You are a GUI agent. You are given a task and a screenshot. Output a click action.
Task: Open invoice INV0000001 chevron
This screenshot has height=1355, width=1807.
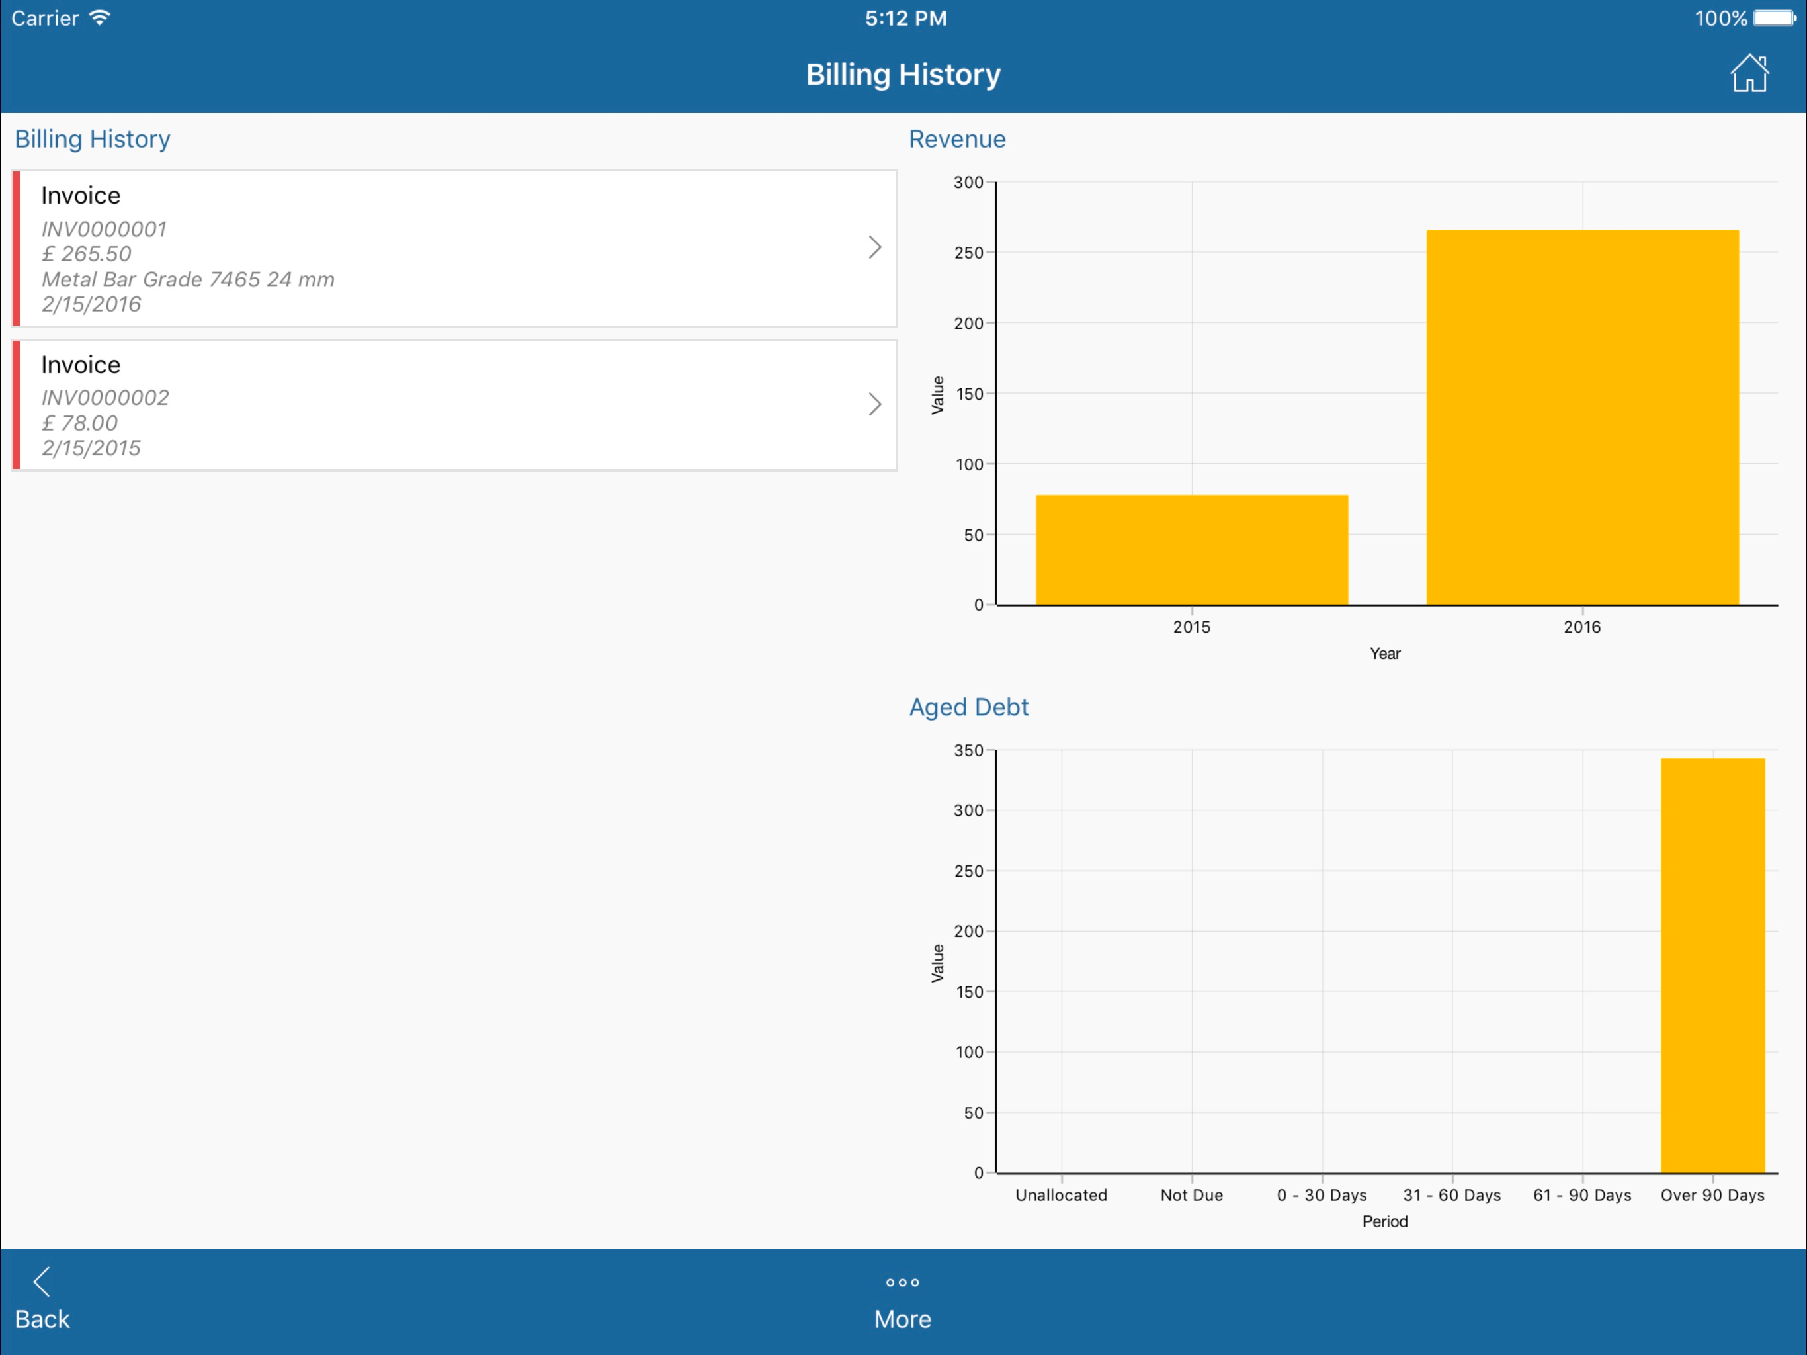point(875,247)
